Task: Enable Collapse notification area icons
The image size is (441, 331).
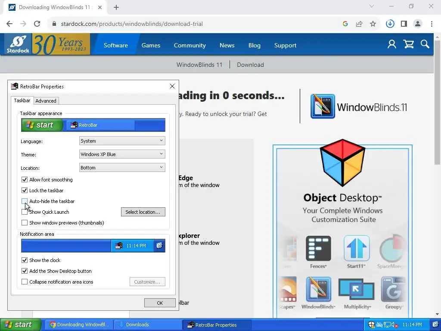Action: (25, 282)
